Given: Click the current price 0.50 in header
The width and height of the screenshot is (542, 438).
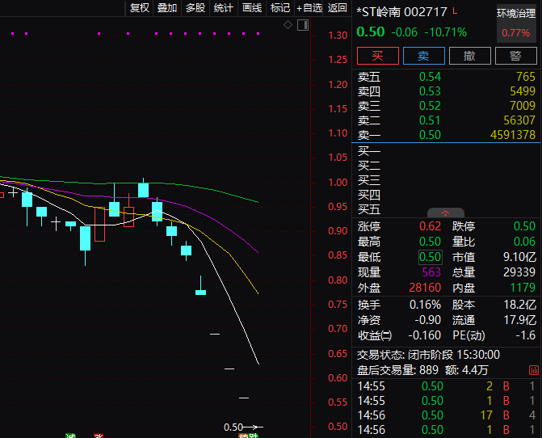Looking at the screenshot, I should pos(371,32).
